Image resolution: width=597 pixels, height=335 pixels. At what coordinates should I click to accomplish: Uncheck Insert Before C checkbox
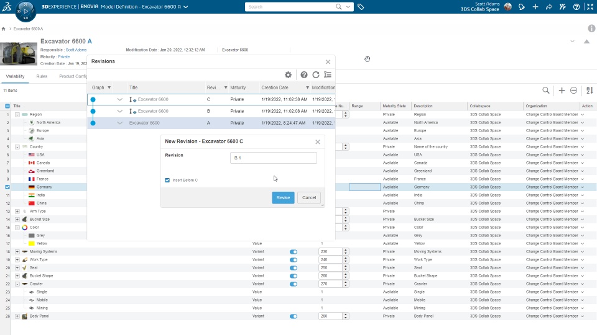point(167,180)
